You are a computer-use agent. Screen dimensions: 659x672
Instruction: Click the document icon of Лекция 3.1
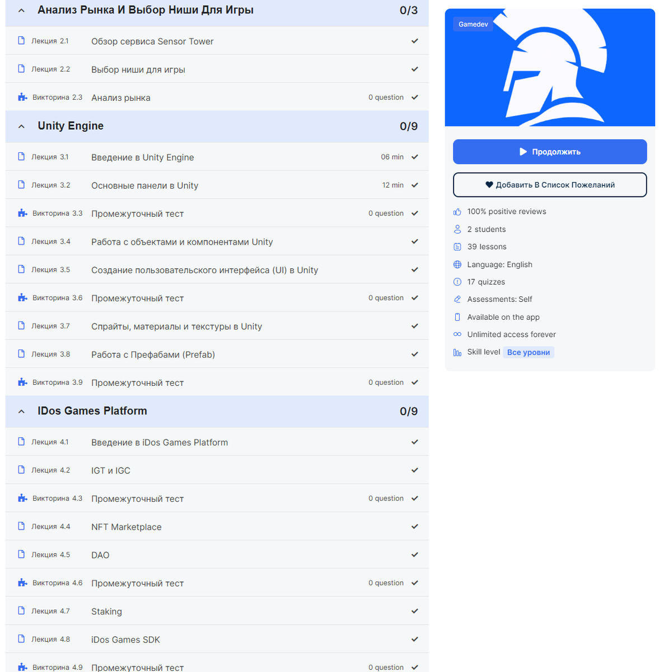21,157
